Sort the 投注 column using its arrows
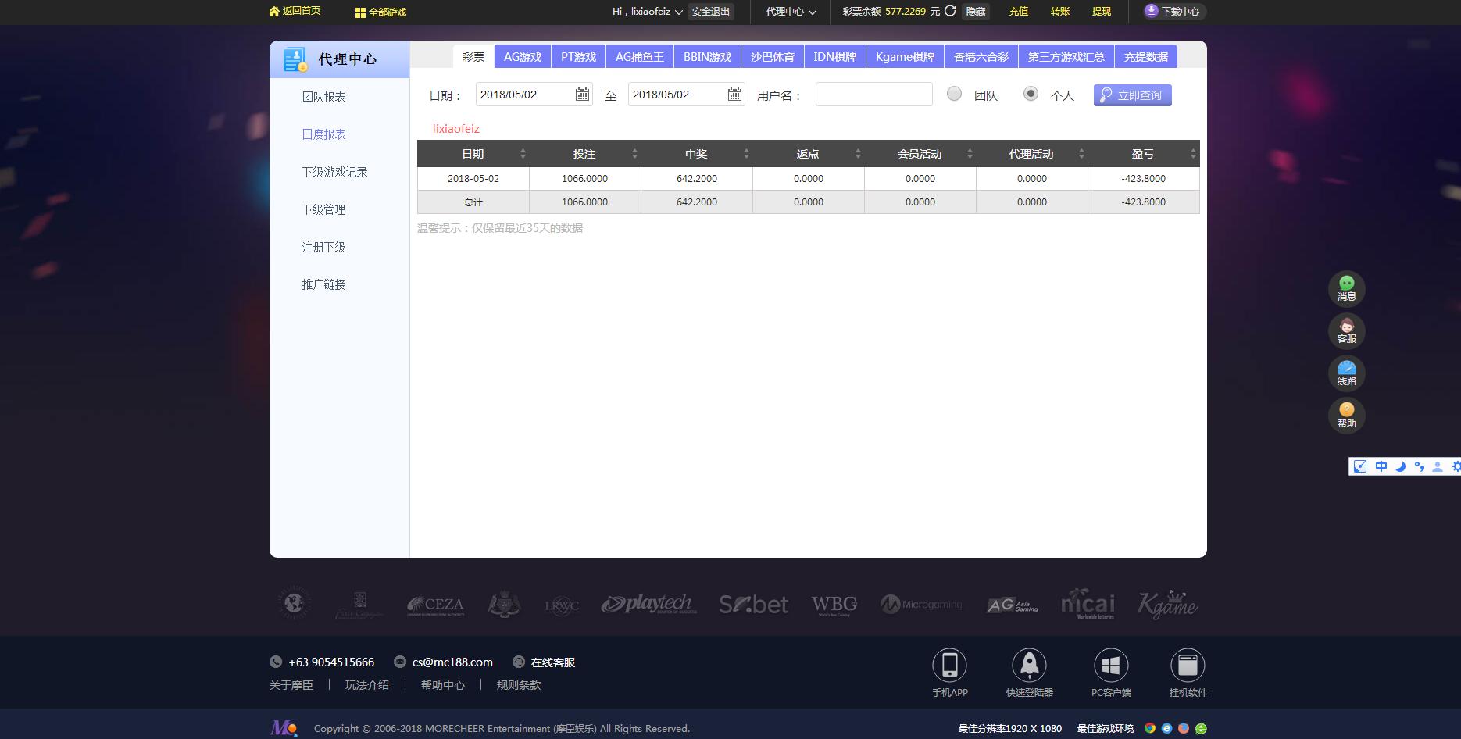This screenshot has height=739, width=1461. pyautogui.click(x=634, y=153)
